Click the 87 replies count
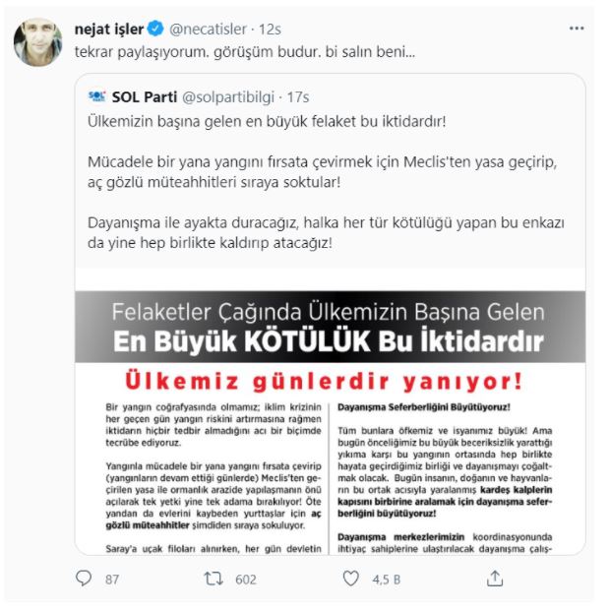The width and height of the screenshot is (610, 612). click(x=112, y=580)
